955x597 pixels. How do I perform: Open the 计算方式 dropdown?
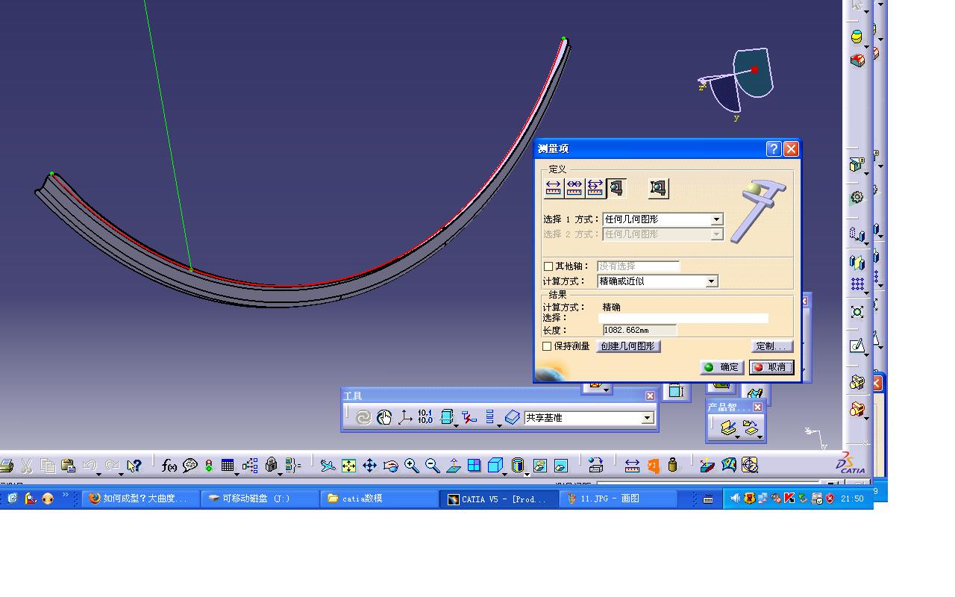tap(711, 281)
